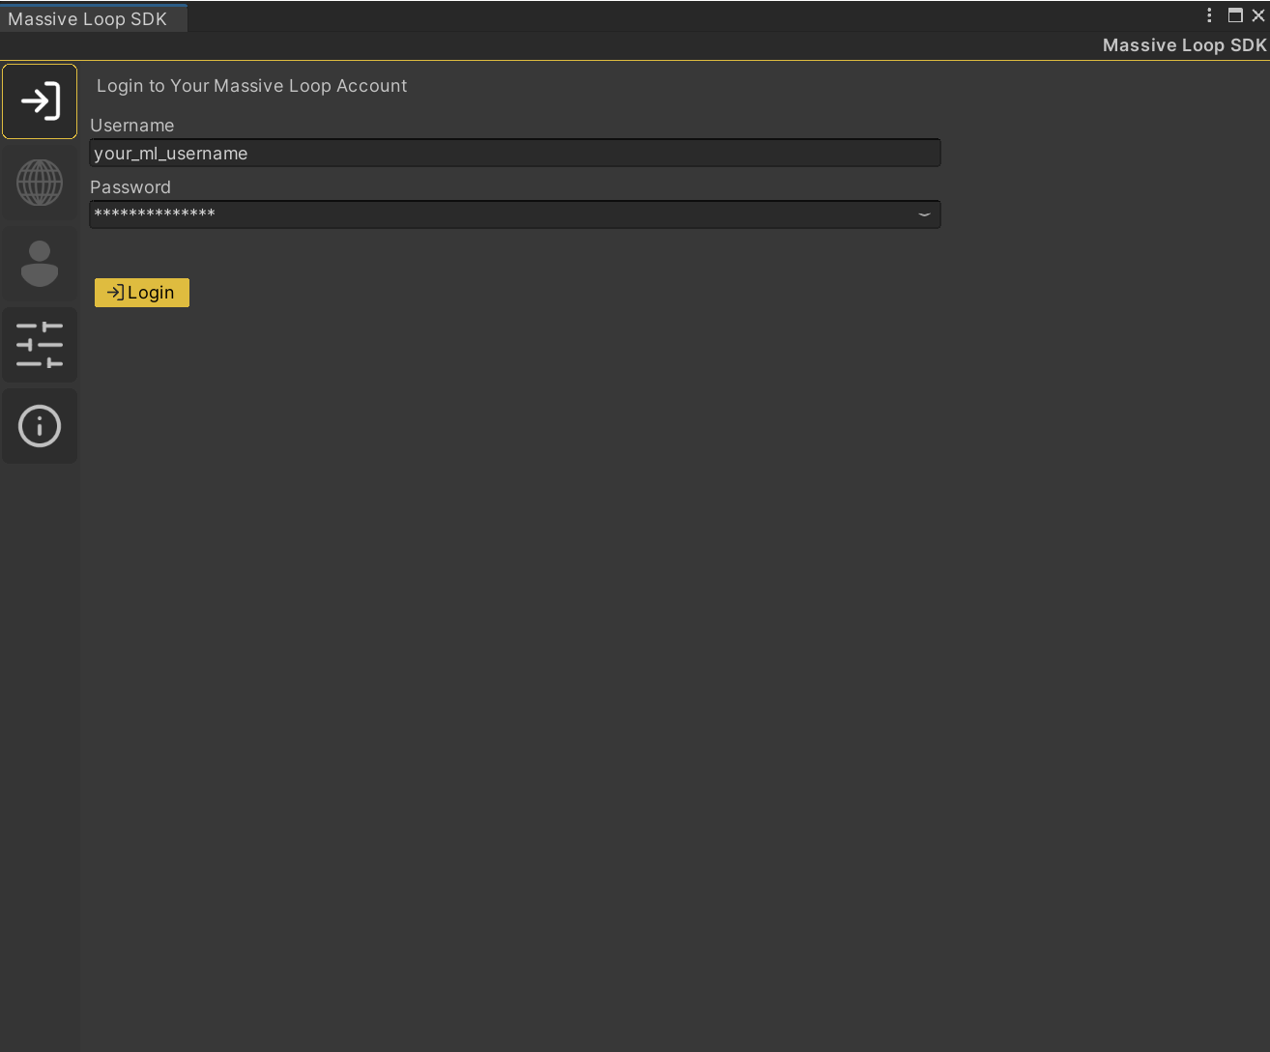
Task: Click the 'Password' label
Action: pos(130,187)
